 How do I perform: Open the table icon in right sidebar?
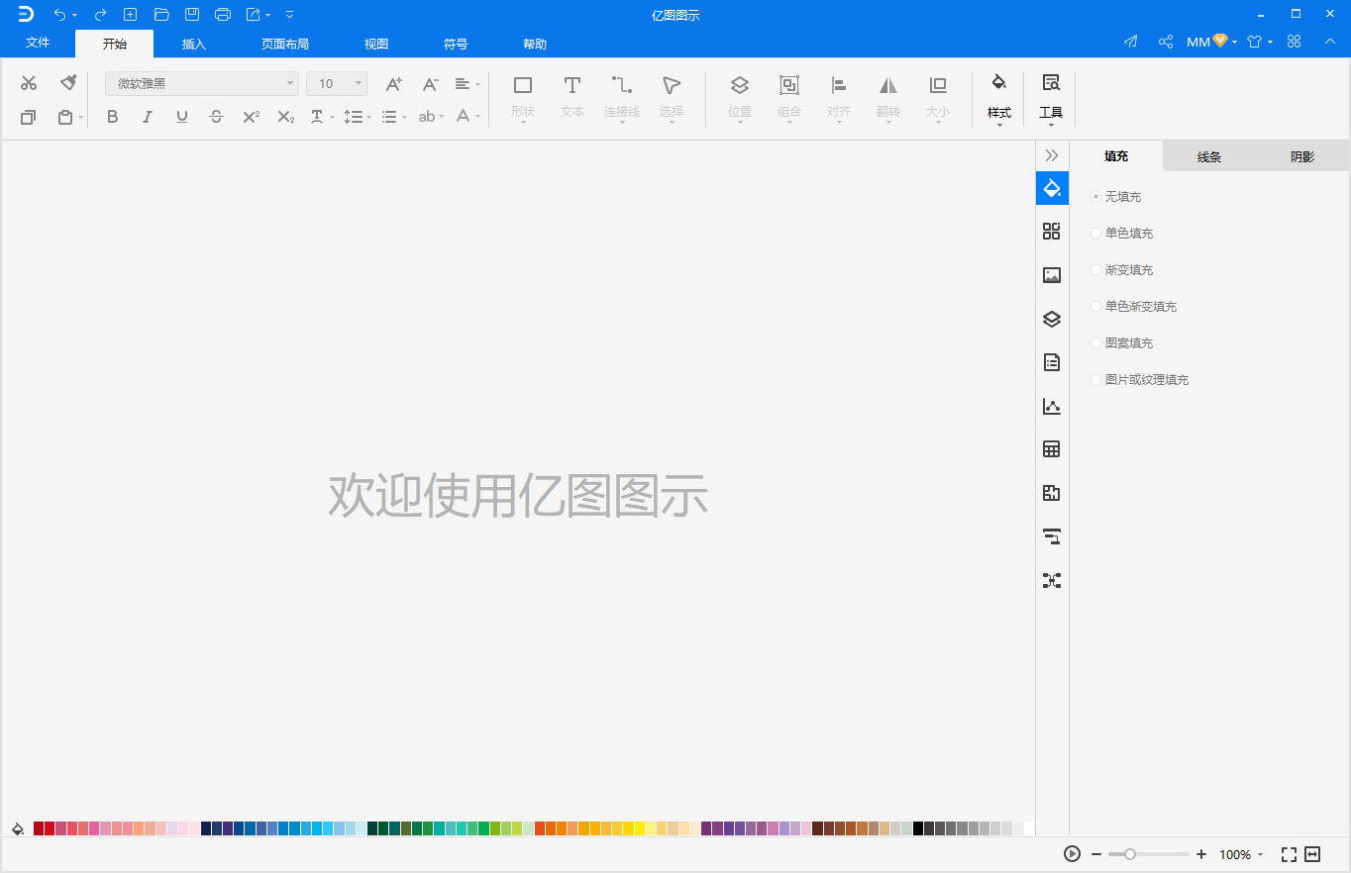(1052, 449)
